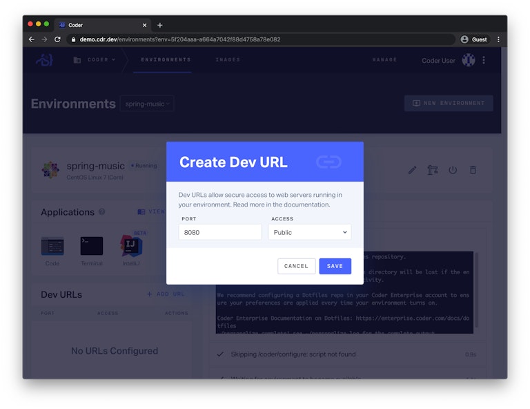The image size is (530, 409).
Task: Close the Coder browser tab
Action: (x=144, y=25)
